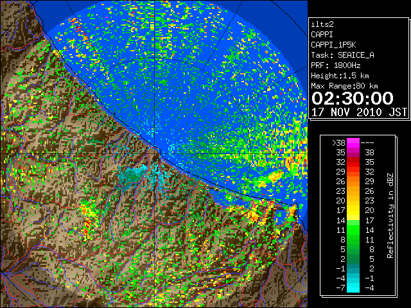The image size is (411, 308).
Task: Click the yellow 17 dBZ legend swatch
Action: [353, 210]
